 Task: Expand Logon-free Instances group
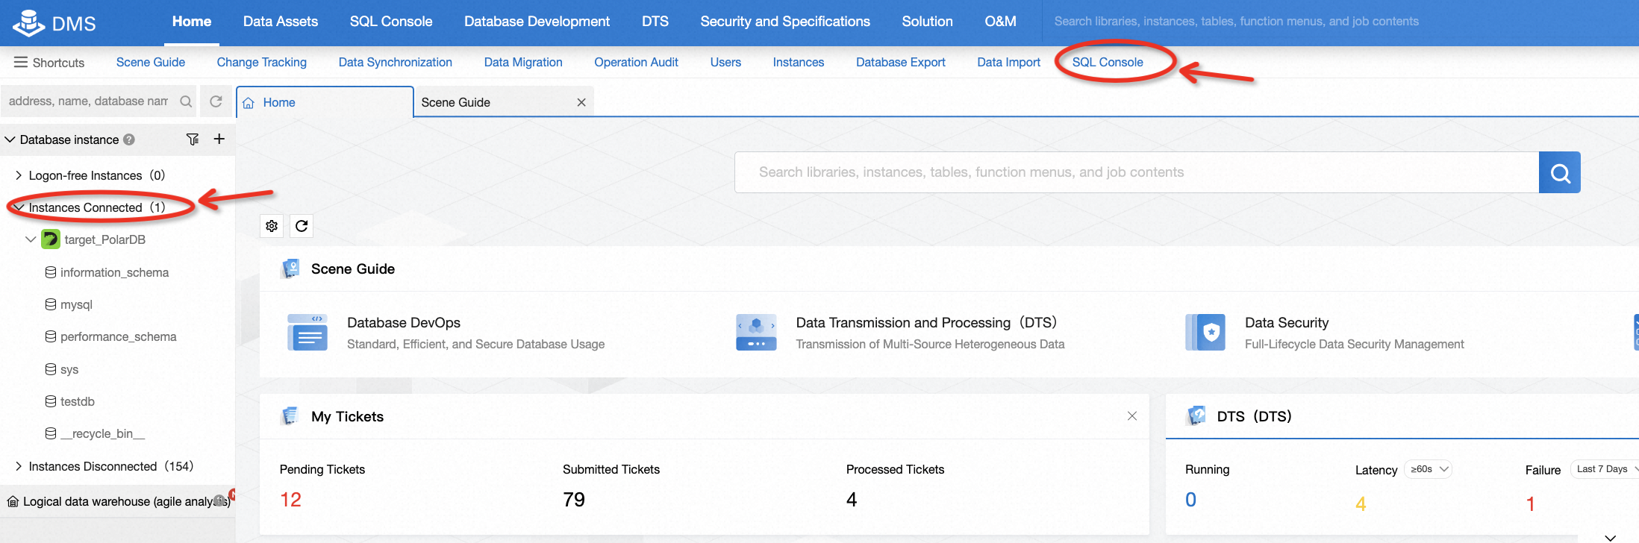coord(19,175)
